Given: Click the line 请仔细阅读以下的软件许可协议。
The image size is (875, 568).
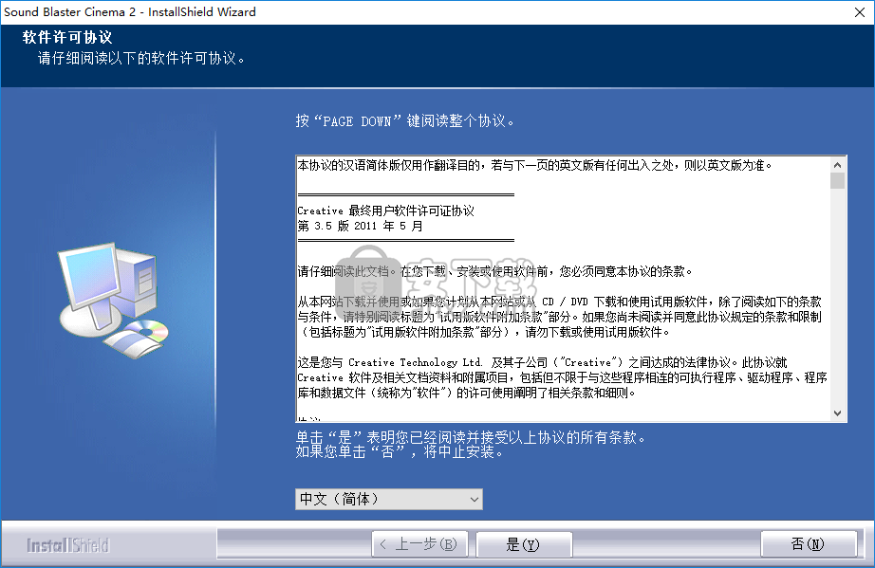Looking at the screenshot, I should coord(141,58).
